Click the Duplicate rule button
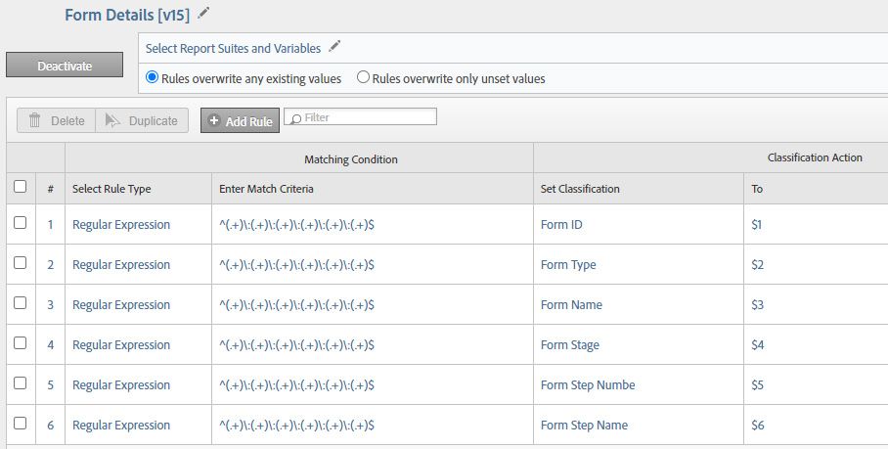The image size is (888, 449). 142,120
